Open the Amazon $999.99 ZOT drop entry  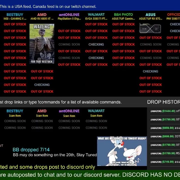pos(165,136)
